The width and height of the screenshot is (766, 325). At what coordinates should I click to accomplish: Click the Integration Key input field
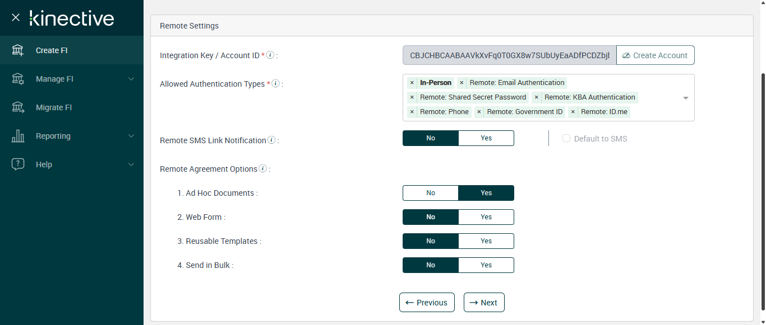[509, 55]
